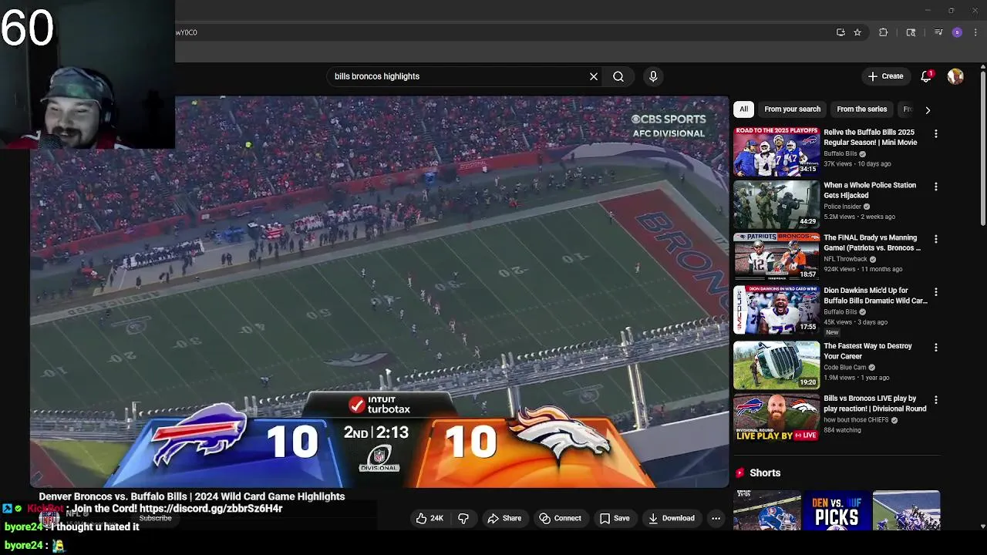Click the Download button
This screenshot has height=555, width=987.
pyautogui.click(x=671, y=518)
